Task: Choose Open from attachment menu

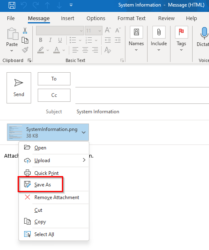Action: pos(54,148)
